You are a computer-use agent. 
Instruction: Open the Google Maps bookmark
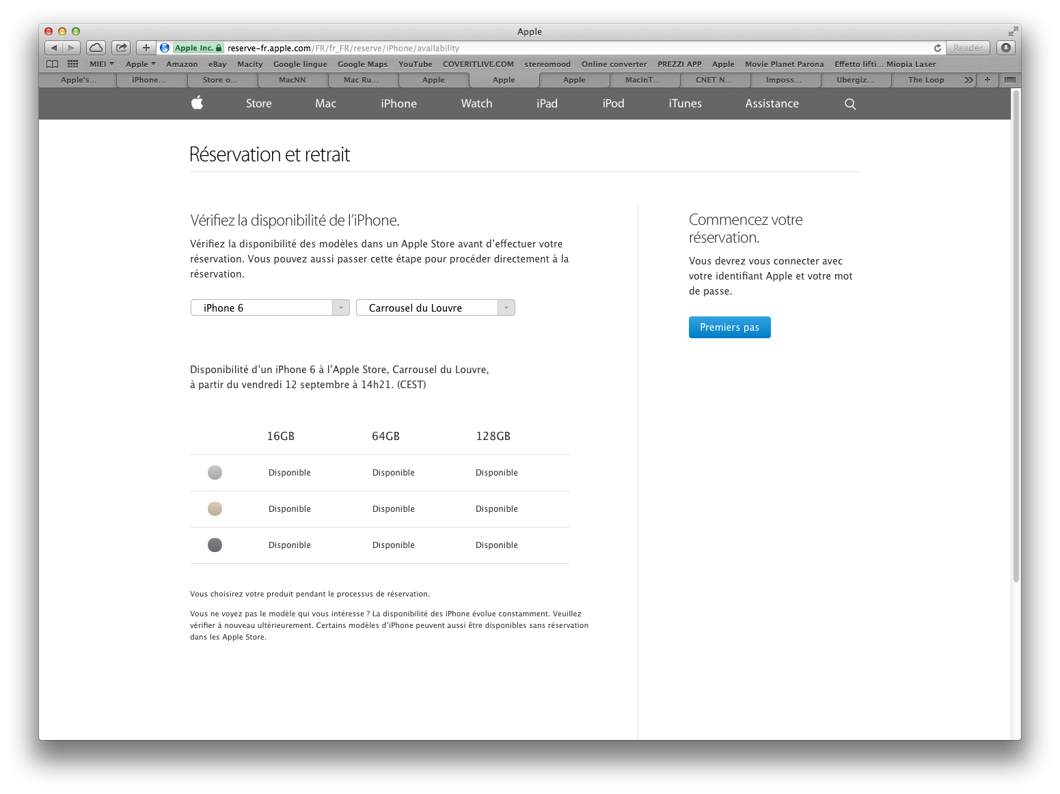pos(362,64)
